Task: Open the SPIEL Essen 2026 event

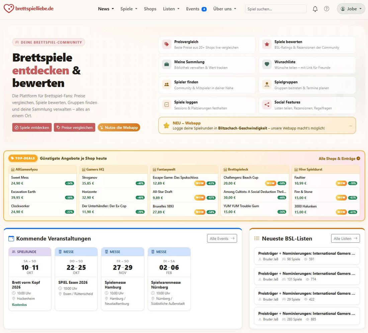Action: [x=76, y=279]
